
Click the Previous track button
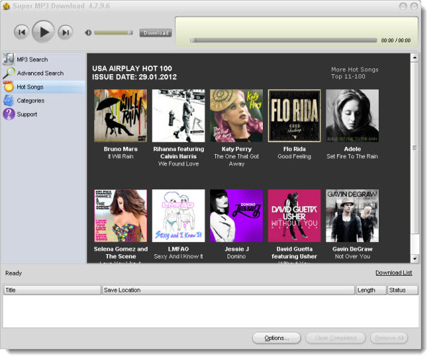tap(21, 32)
